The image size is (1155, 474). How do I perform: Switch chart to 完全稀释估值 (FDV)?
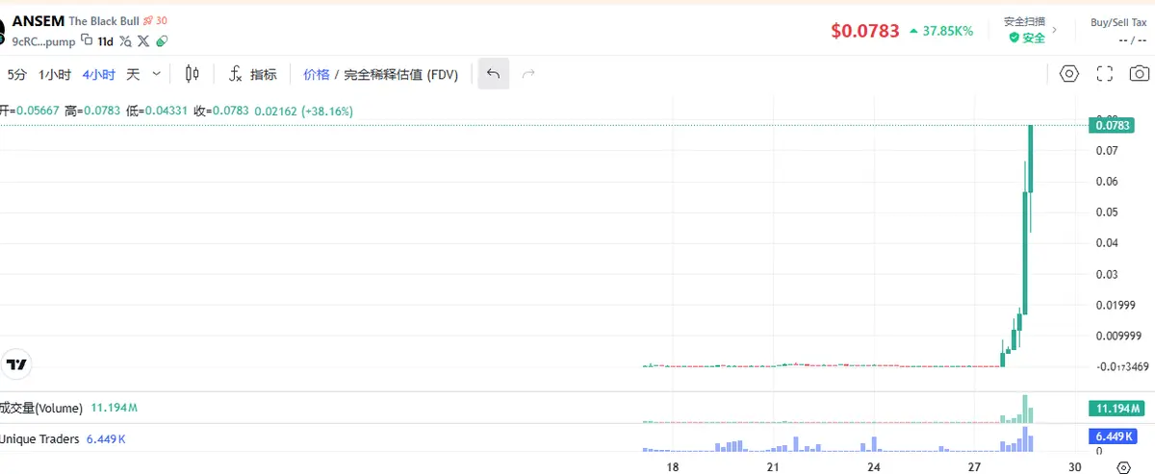pyautogui.click(x=400, y=74)
